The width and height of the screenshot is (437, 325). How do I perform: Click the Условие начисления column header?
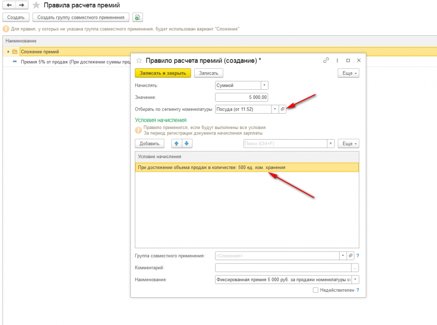click(247, 156)
